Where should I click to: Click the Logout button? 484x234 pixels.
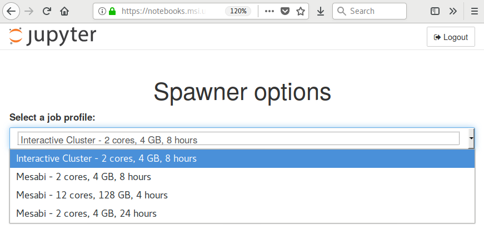tap(451, 37)
